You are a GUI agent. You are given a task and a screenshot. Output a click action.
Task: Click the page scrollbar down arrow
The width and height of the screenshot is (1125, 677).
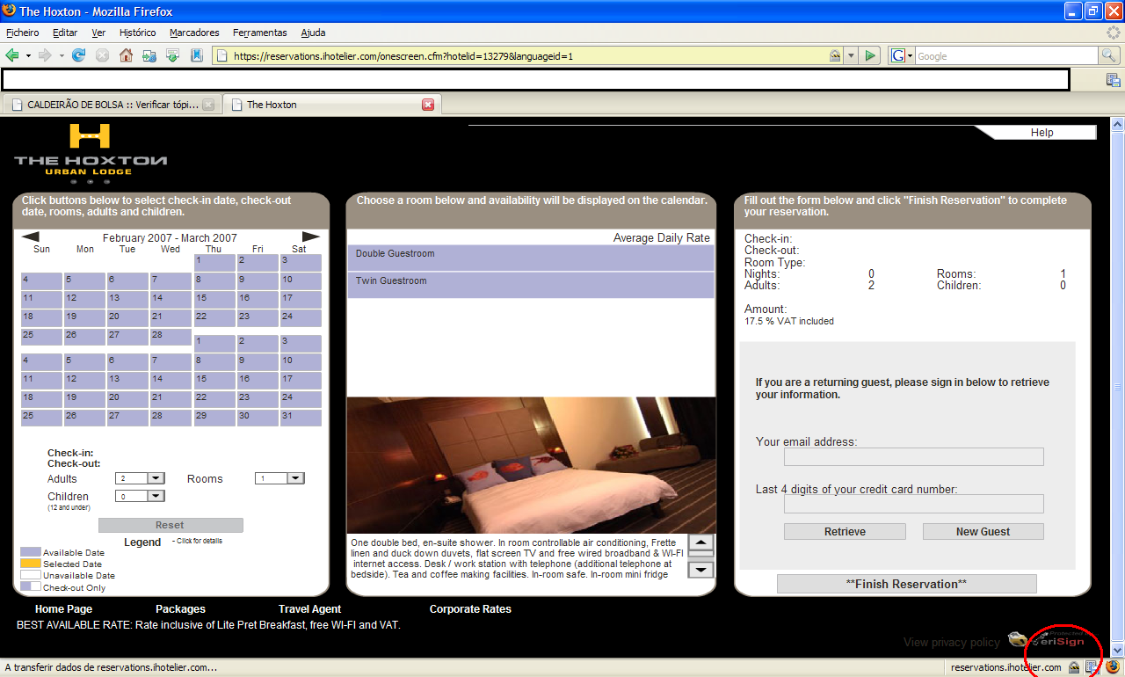pyautogui.click(x=1117, y=650)
